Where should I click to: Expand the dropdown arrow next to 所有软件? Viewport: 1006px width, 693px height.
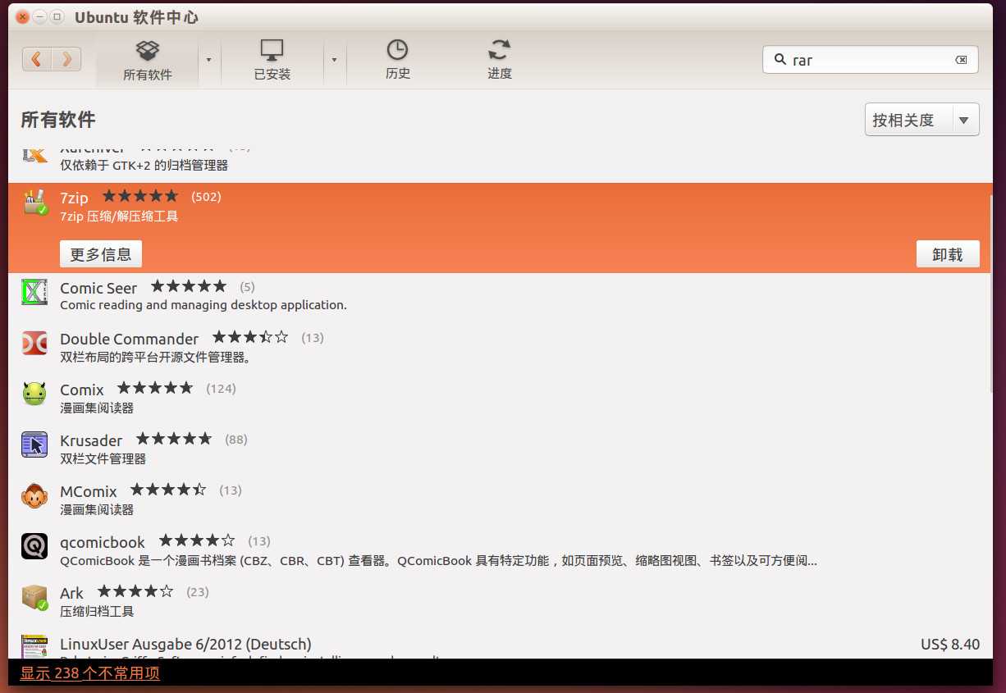[209, 60]
